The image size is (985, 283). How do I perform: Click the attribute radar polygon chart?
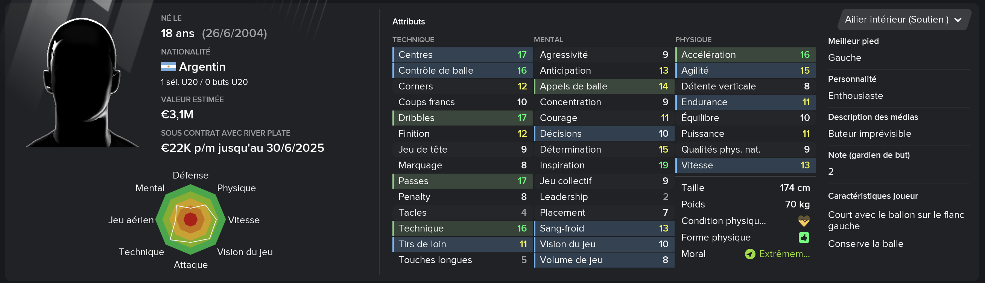(190, 219)
